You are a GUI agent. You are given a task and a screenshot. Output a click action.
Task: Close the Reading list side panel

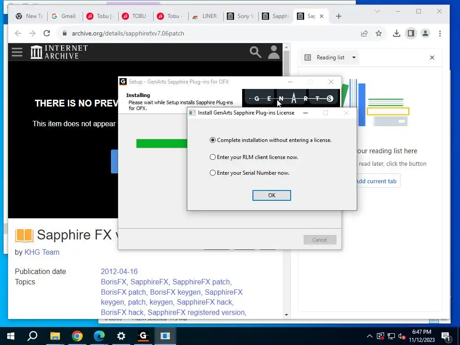(x=432, y=57)
